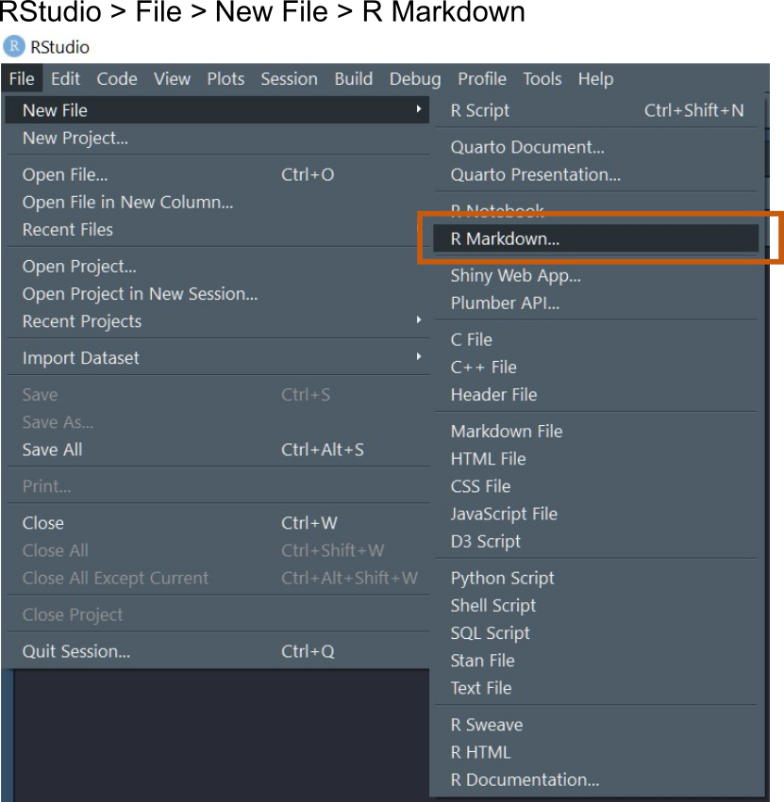Select D3 Script option
Image resolution: width=784 pixels, height=802 pixels.
[596, 542]
